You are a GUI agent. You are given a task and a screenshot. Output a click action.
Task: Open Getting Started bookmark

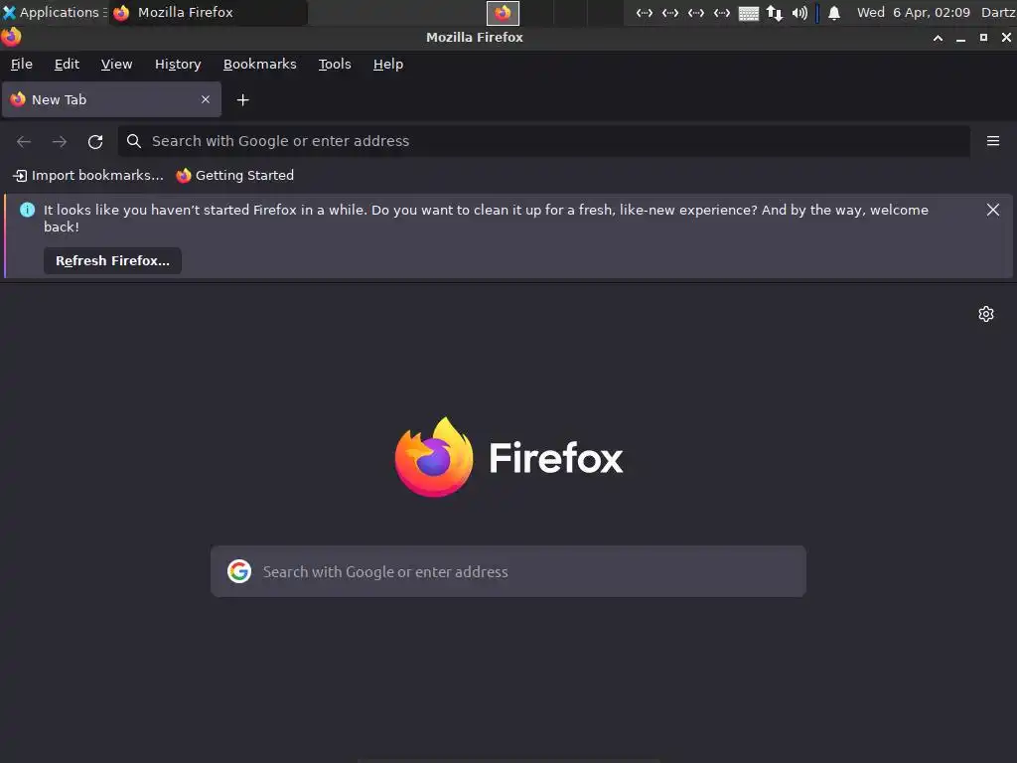pyautogui.click(x=234, y=175)
